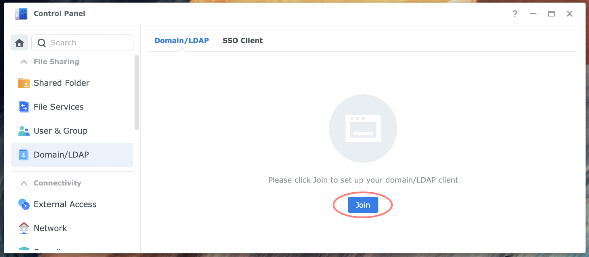The image size is (589, 257).
Task: Open Network settings via the house icon
Action: [24, 228]
